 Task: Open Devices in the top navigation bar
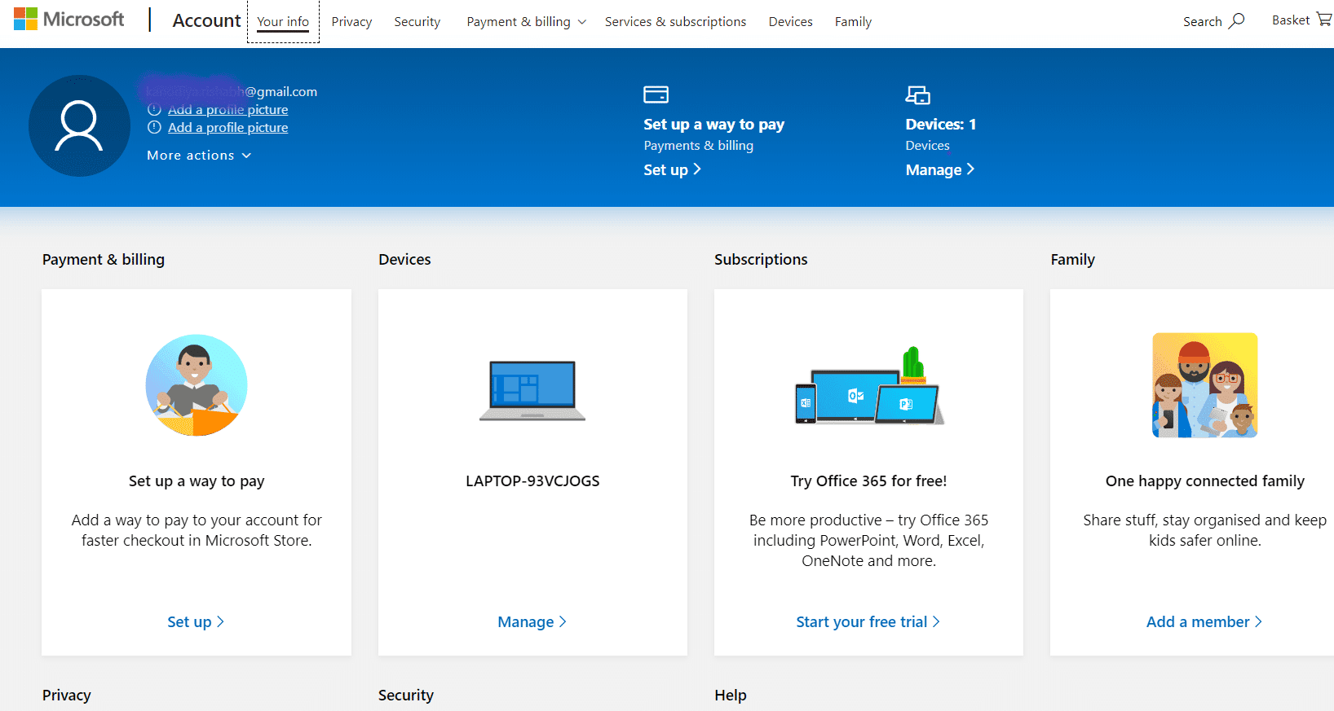(790, 22)
